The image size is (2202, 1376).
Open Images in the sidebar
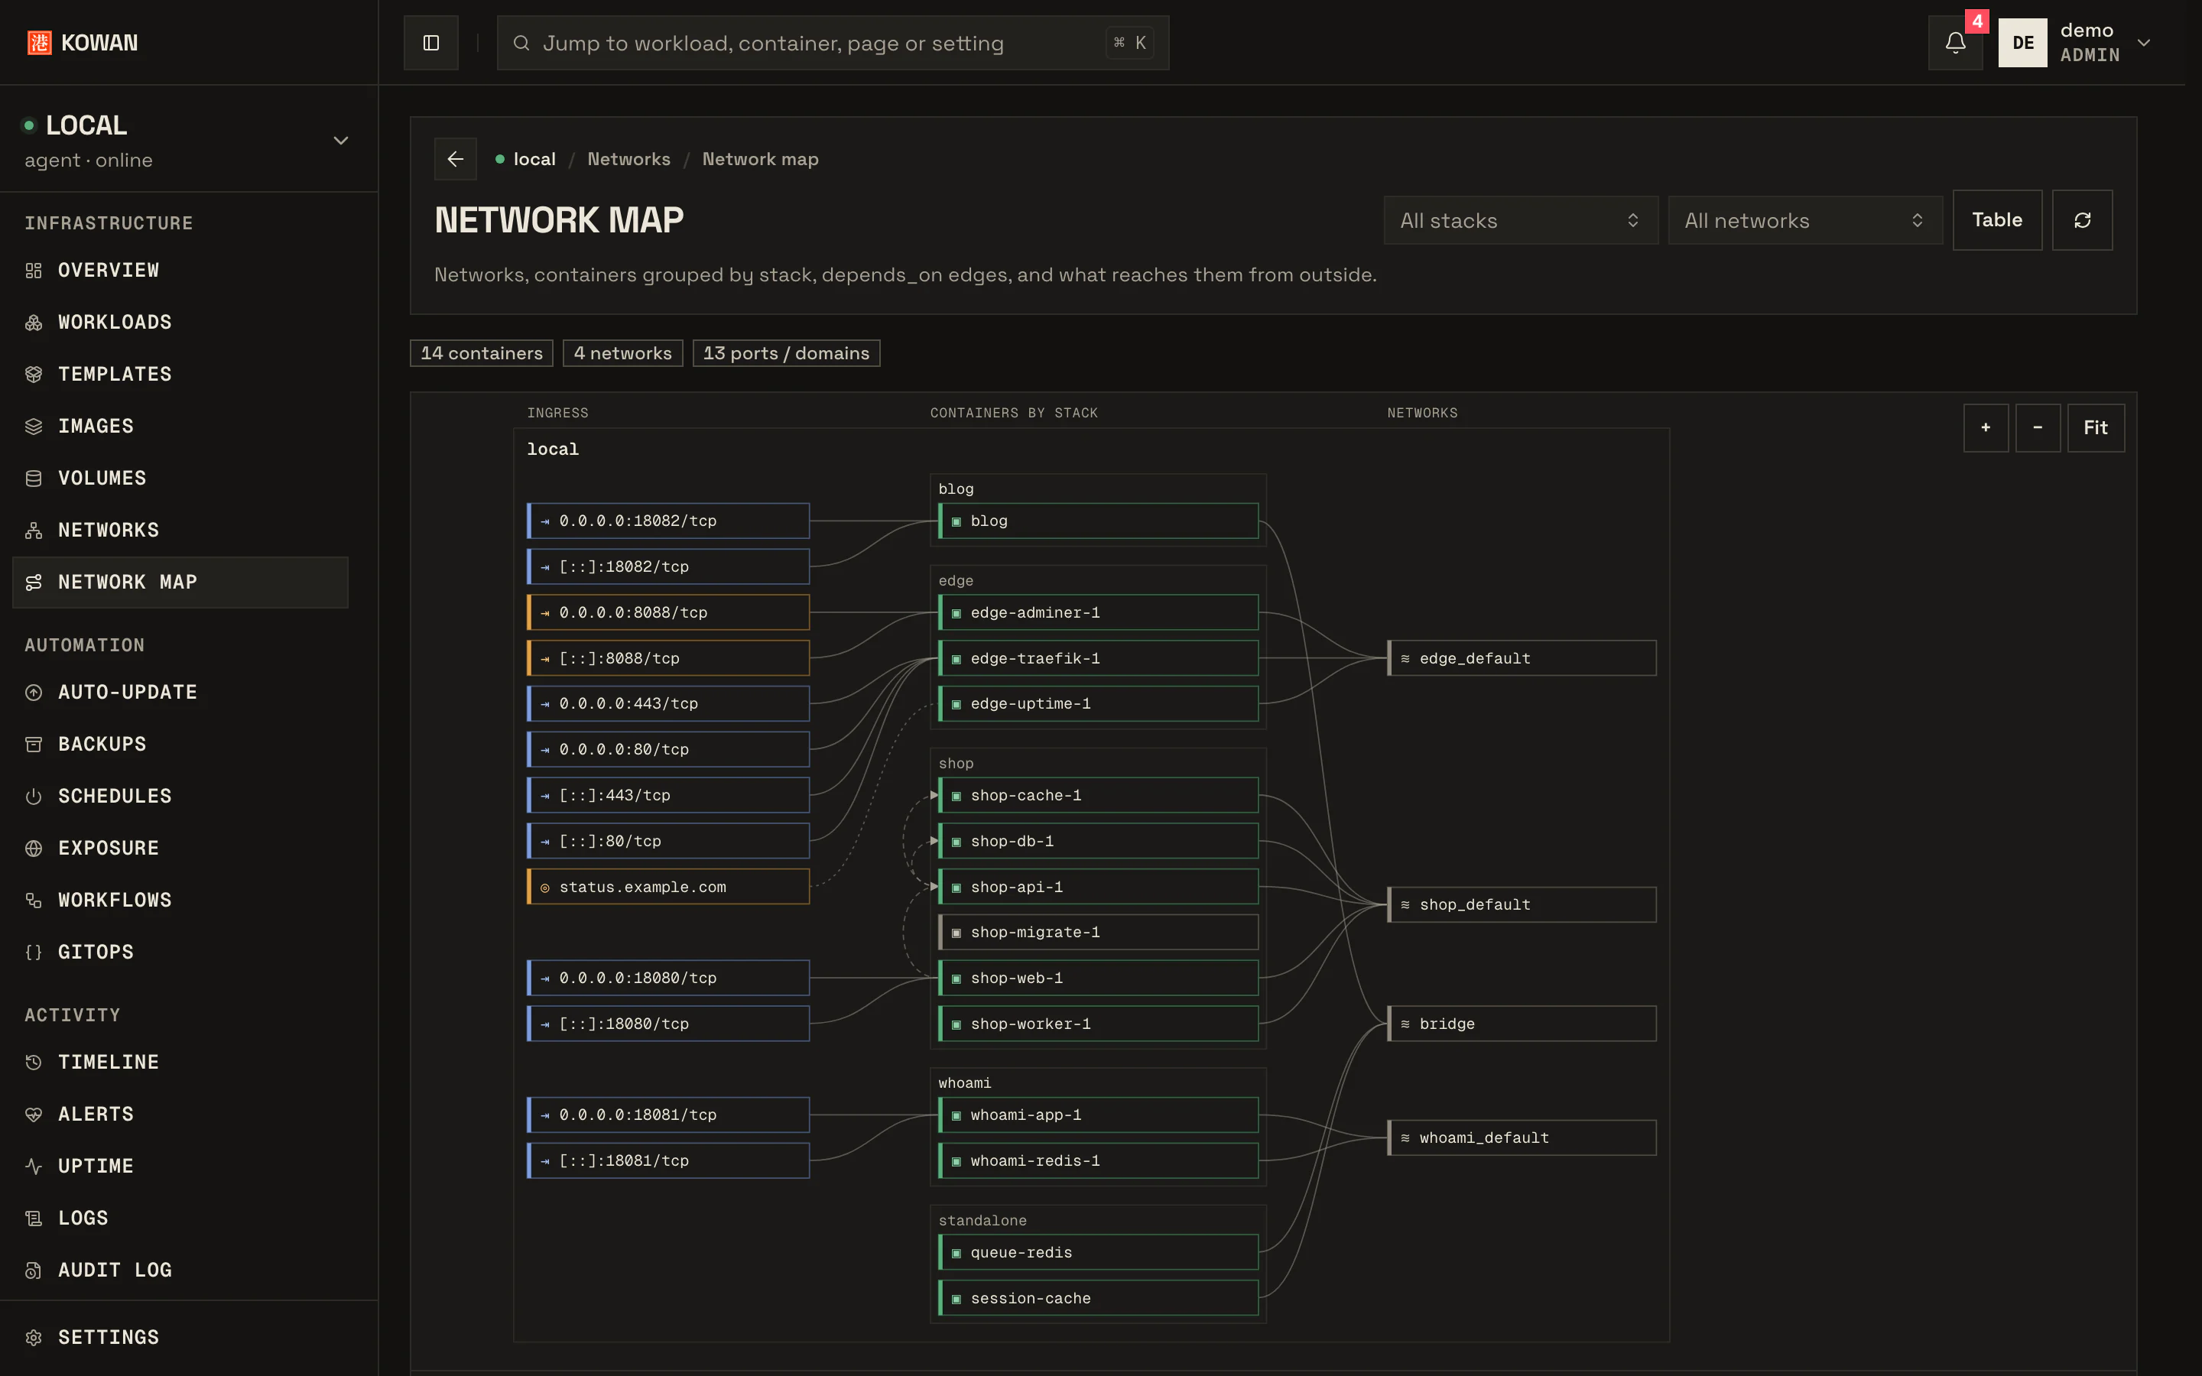click(180, 426)
